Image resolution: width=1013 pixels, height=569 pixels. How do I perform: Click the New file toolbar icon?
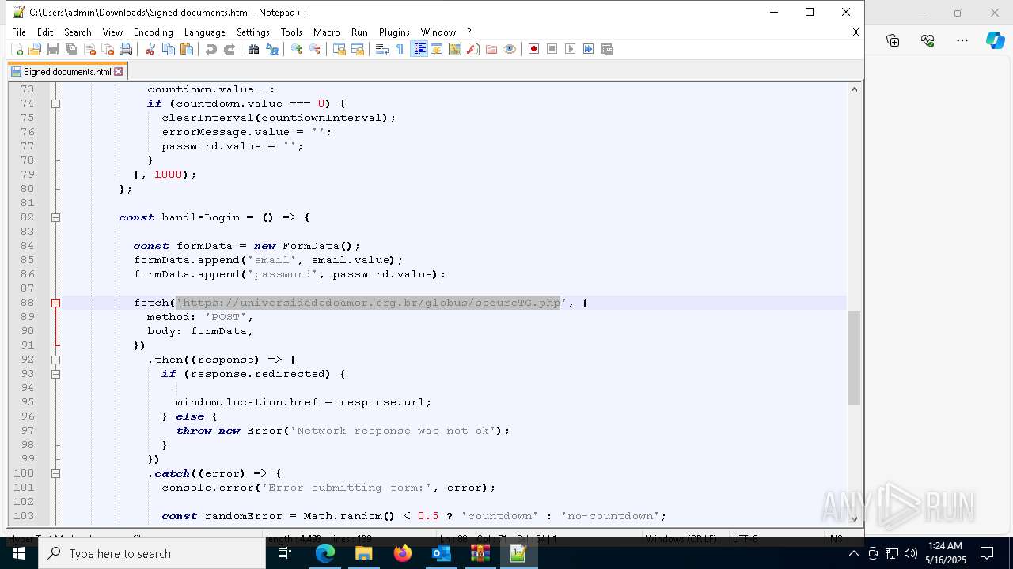coord(17,49)
